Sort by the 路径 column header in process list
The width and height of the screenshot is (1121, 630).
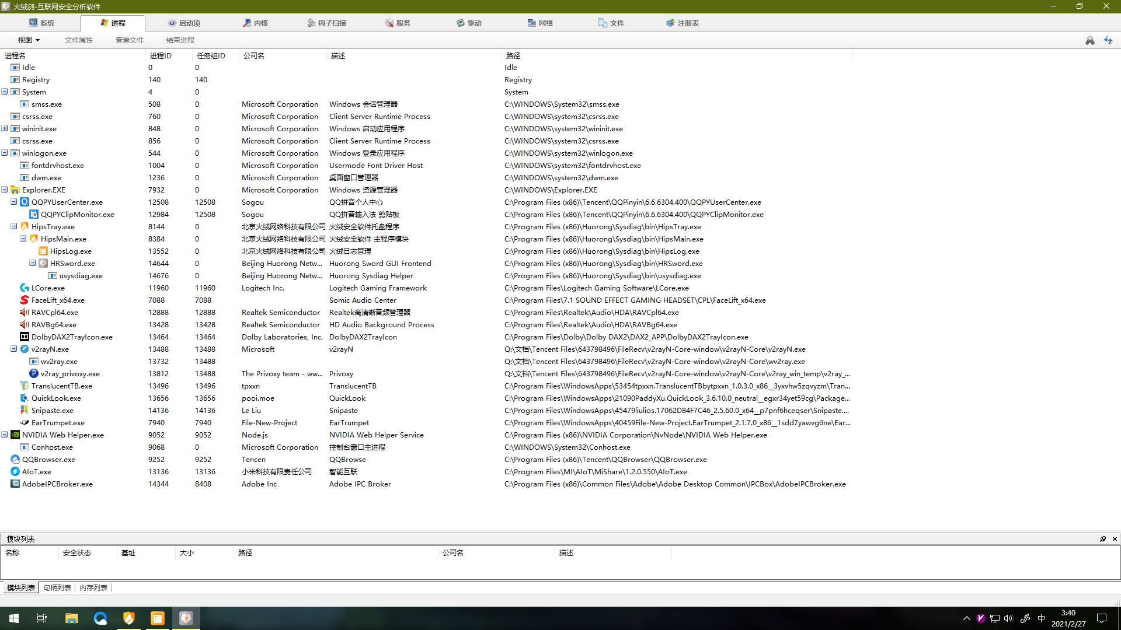677,56
